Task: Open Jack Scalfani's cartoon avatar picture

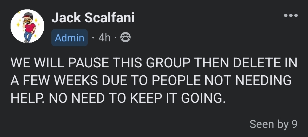Action: 27,26
